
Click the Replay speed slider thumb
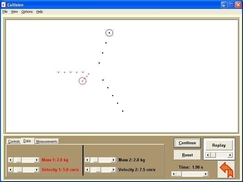pyautogui.click(x=213, y=155)
